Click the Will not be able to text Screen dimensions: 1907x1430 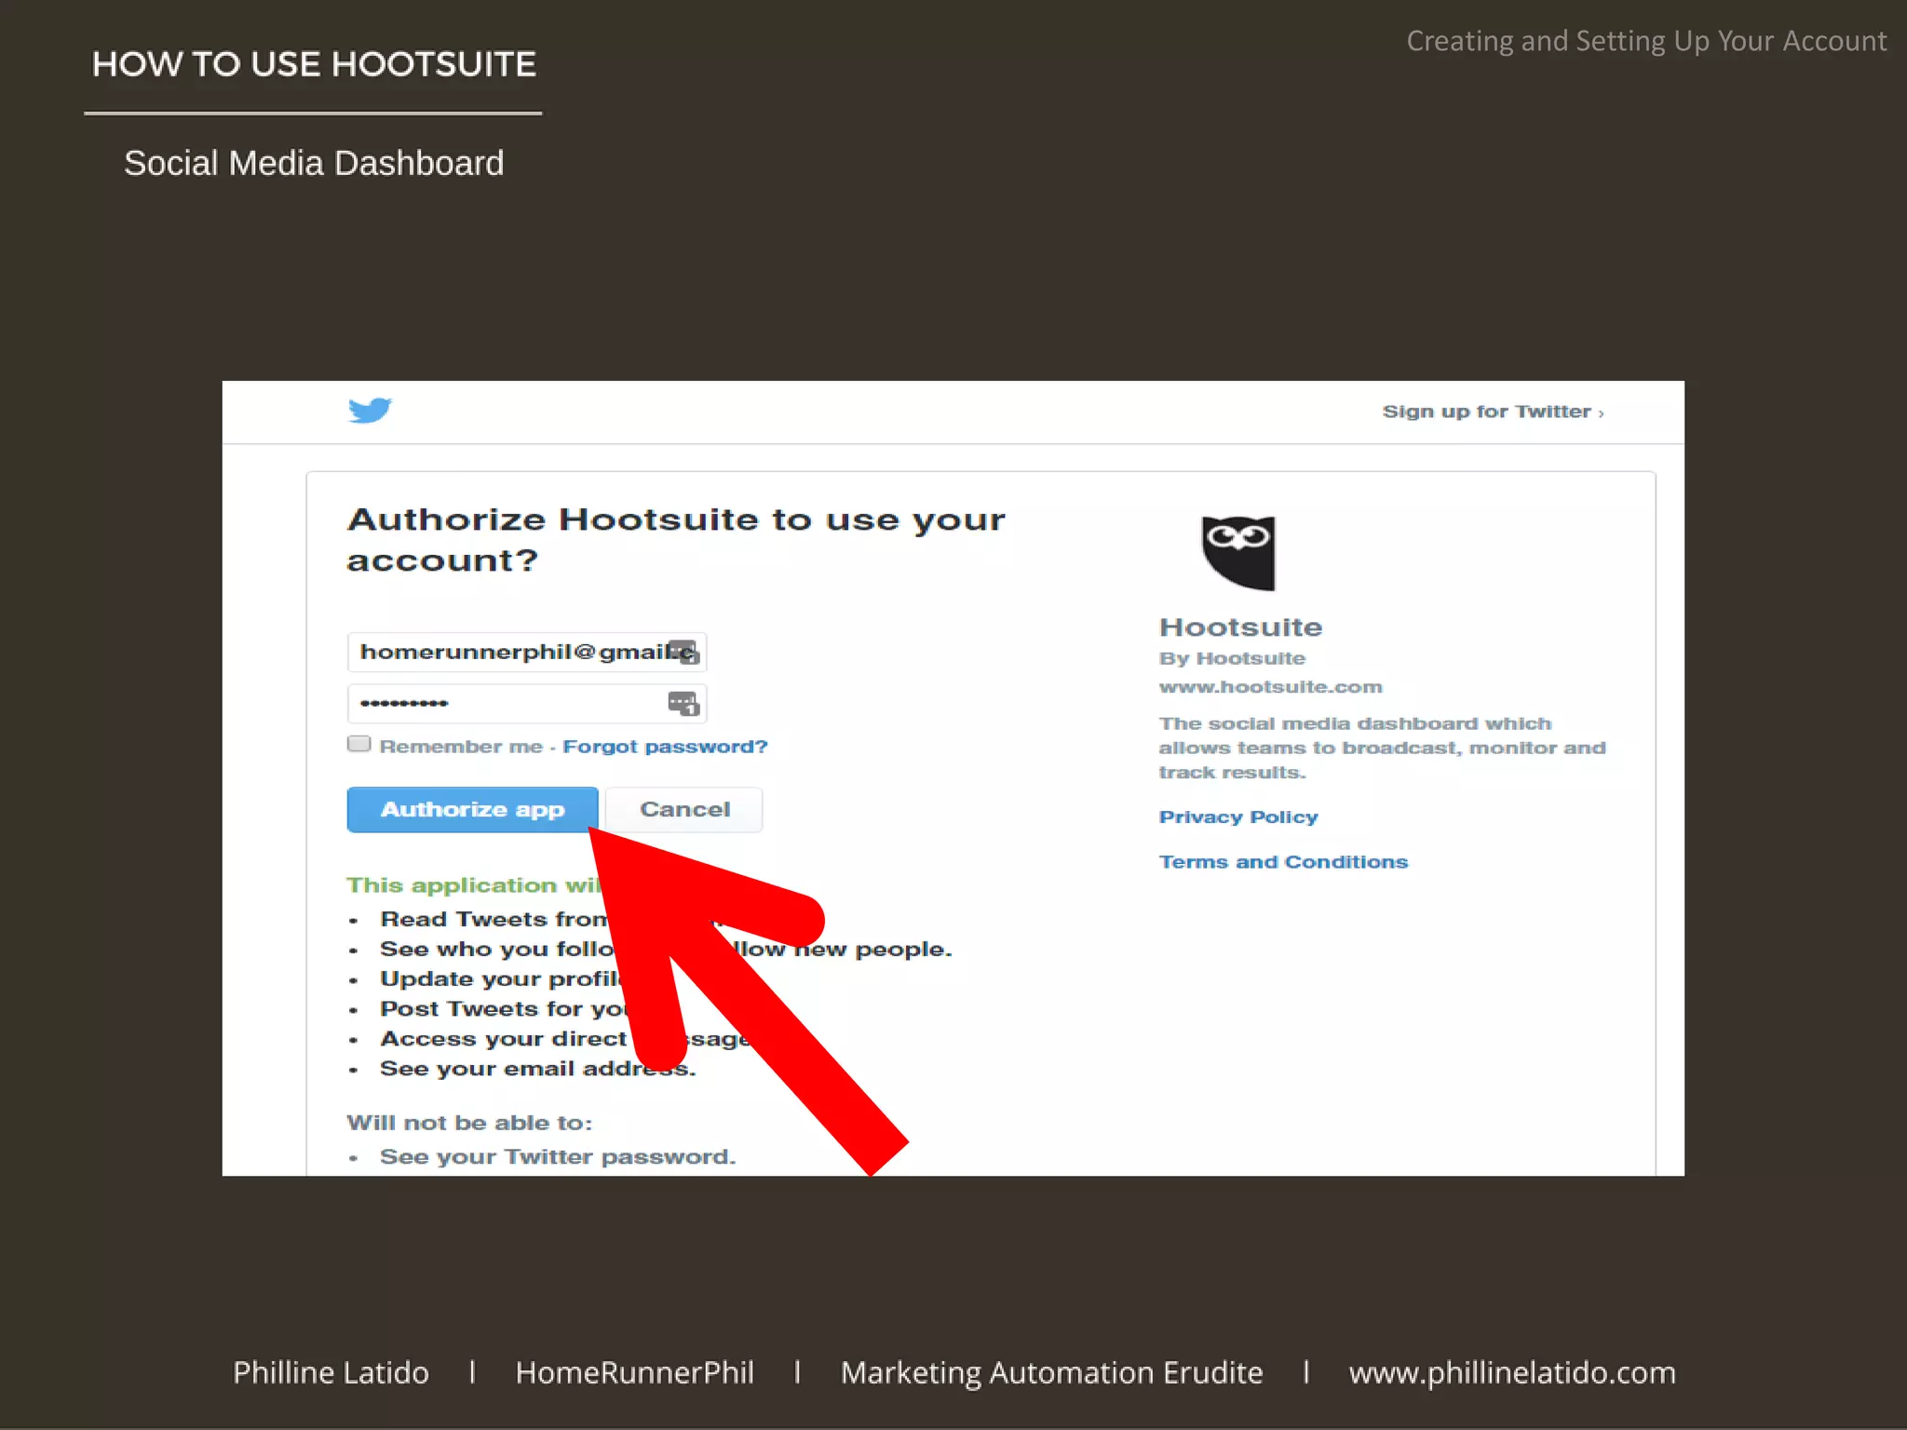click(469, 1123)
